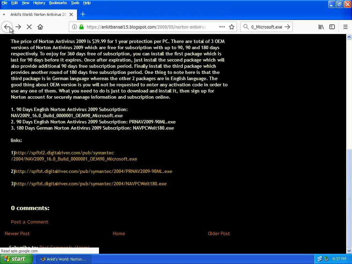Restore down the Firefox window
Viewport: 352px width, 264px height.
coord(340,4)
